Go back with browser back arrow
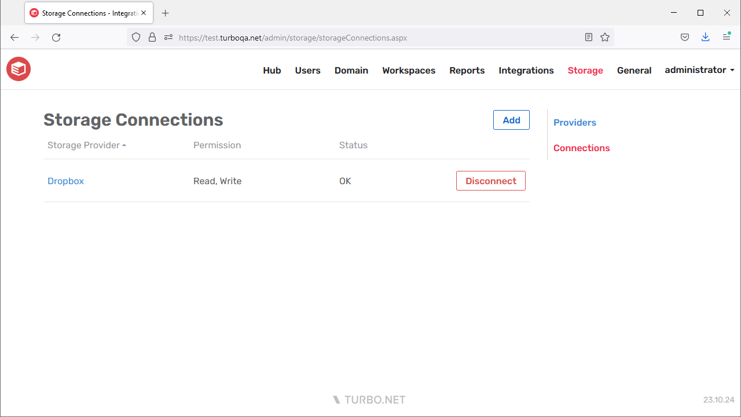Screen dimensions: 741x417 coord(14,38)
